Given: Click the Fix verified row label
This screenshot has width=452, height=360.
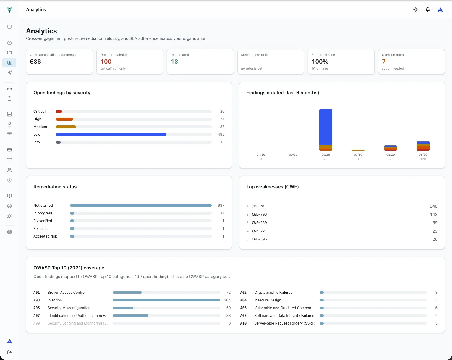Looking at the screenshot, I should coord(43,221).
